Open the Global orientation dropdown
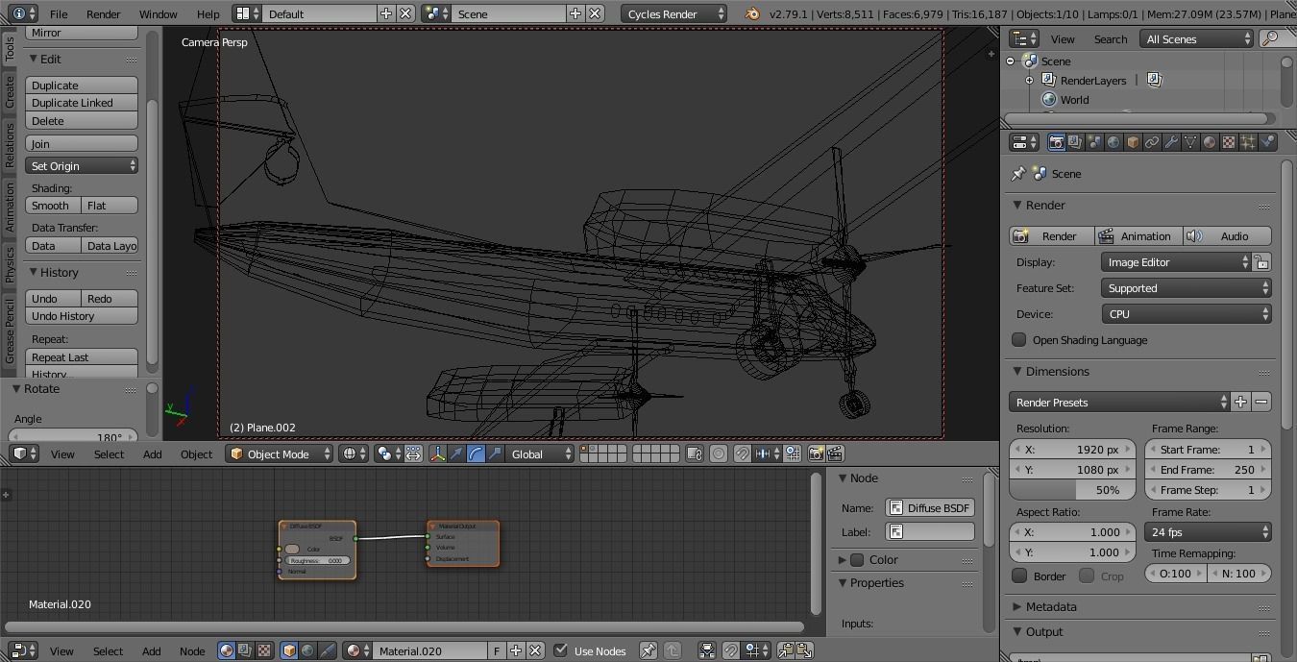This screenshot has height=662, width=1297. click(x=541, y=454)
